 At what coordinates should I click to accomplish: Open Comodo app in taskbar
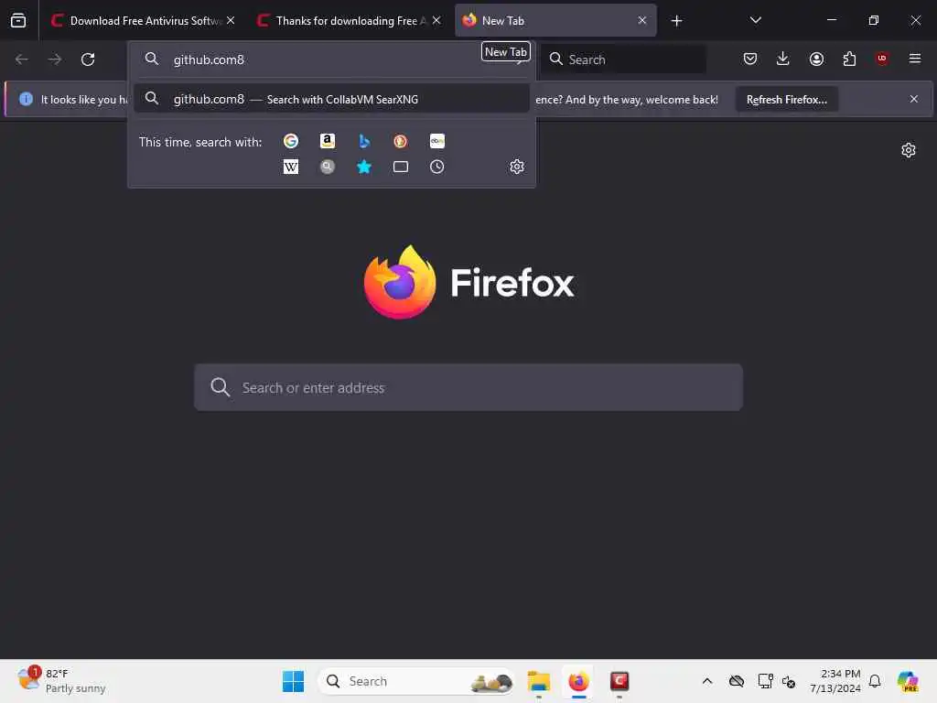point(619,681)
